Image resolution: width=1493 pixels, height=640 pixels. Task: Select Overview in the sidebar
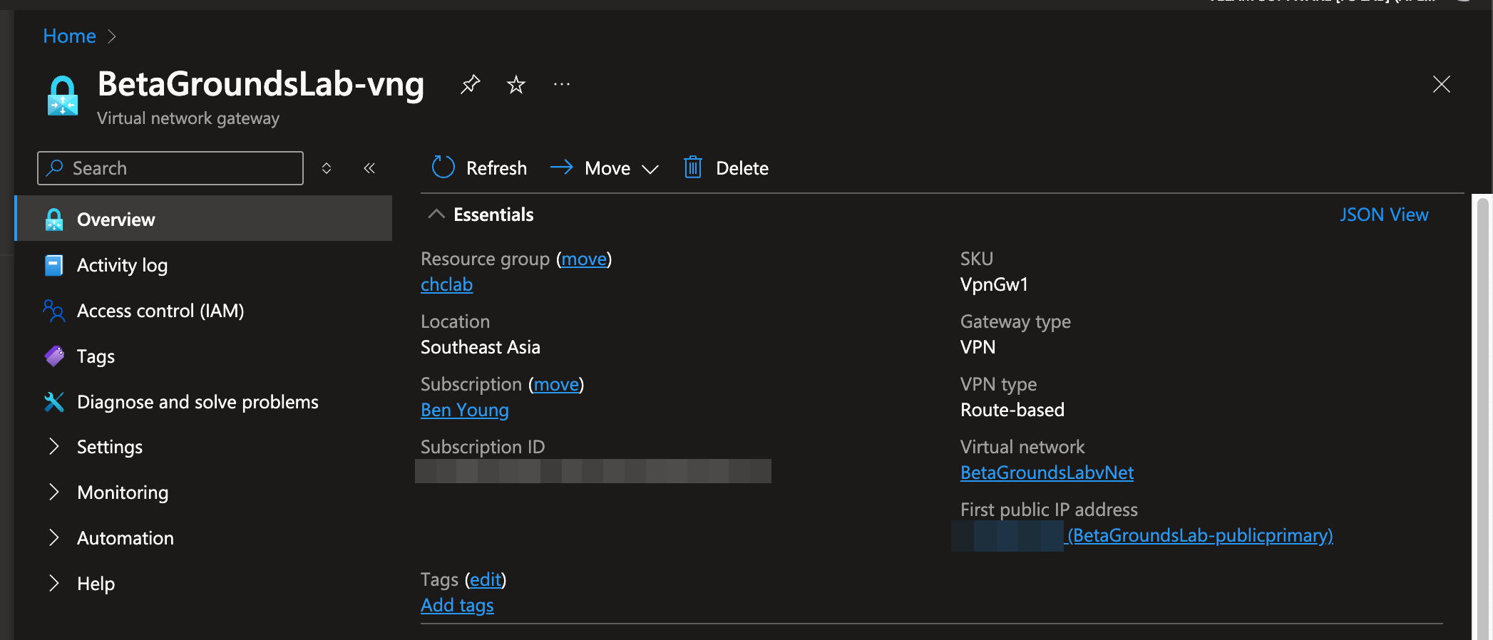click(203, 219)
